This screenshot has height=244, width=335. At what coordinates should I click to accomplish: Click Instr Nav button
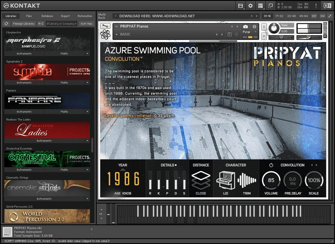coord(86,24)
